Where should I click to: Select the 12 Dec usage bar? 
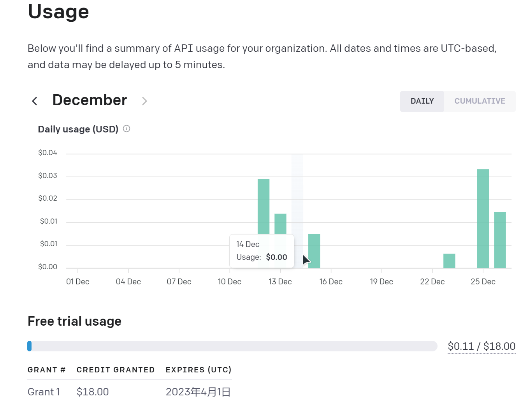pyautogui.click(x=264, y=206)
